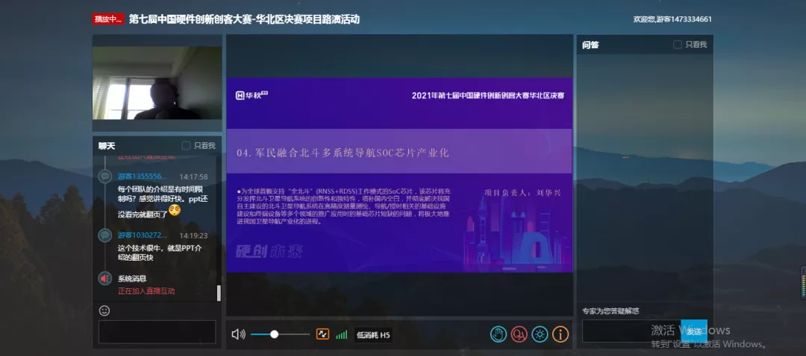Mute the speaker volume icon

[x=238, y=334]
